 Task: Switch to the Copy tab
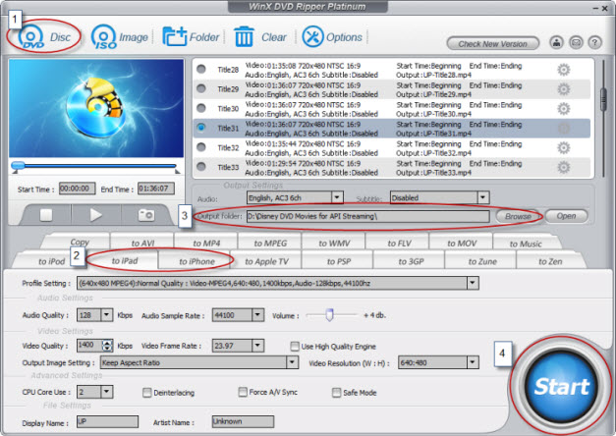pyautogui.click(x=80, y=242)
